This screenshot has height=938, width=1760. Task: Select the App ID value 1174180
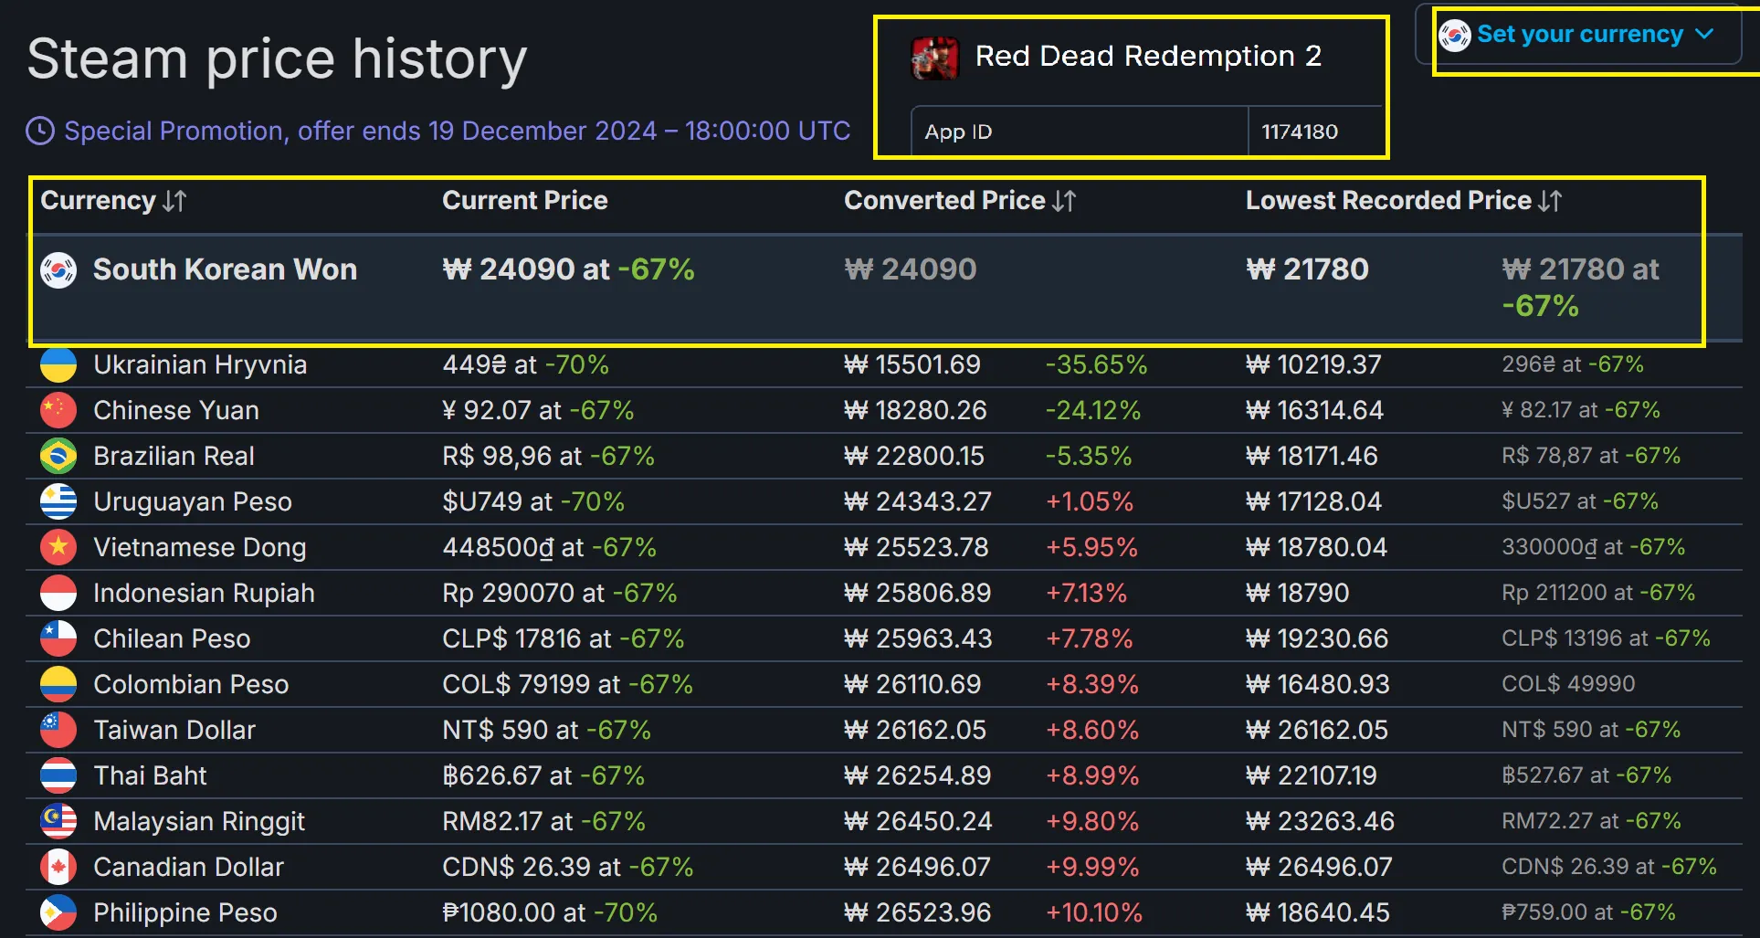[x=1300, y=132]
